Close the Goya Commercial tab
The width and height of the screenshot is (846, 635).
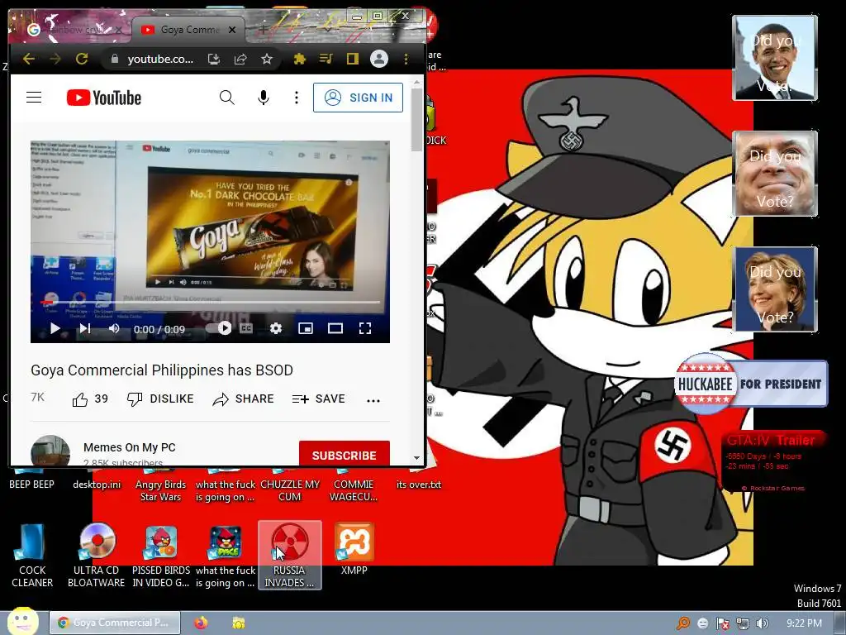click(232, 30)
